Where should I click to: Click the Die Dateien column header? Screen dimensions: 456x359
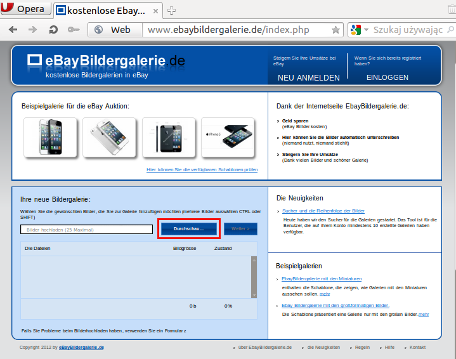(x=37, y=249)
